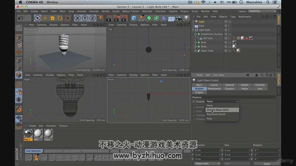The width and height of the screenshot is (296, 166).
Task: Choose Raytraced (Hard) shadow option
Action: pos(222,114)
